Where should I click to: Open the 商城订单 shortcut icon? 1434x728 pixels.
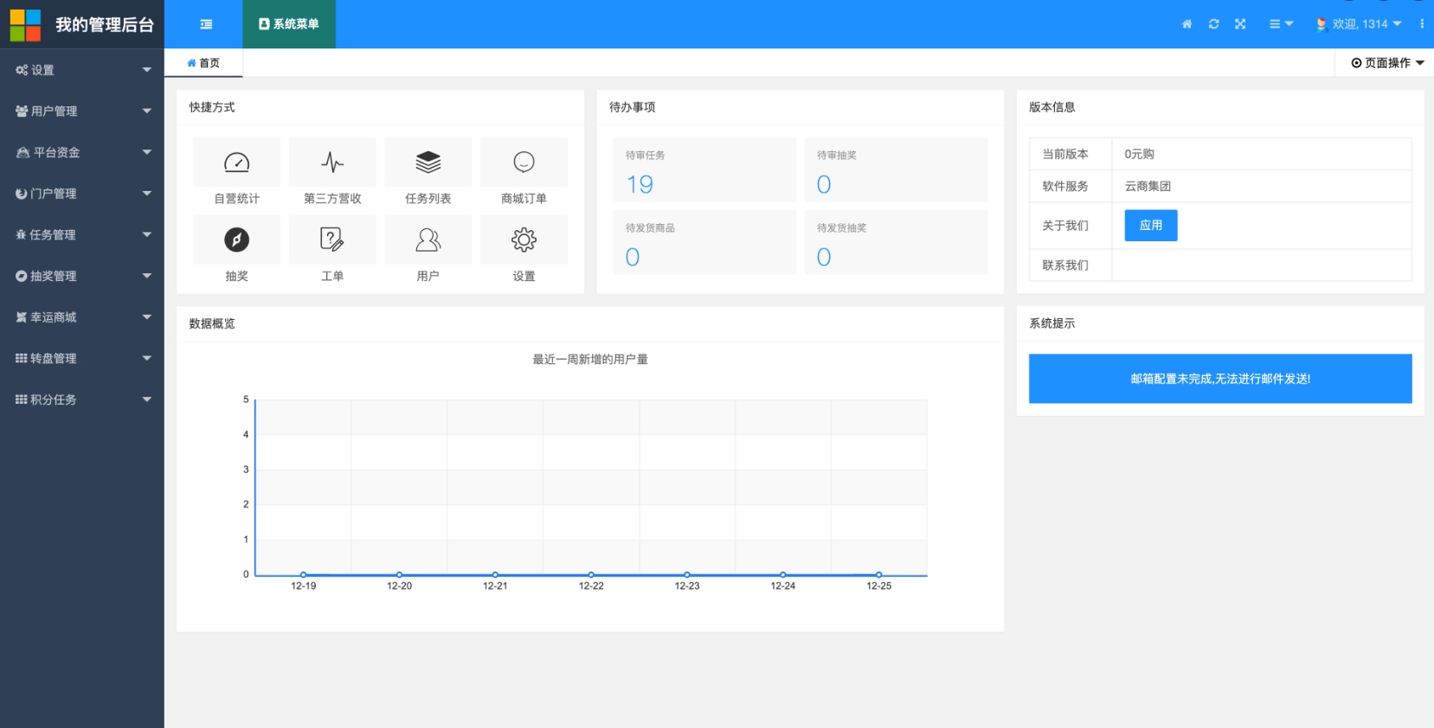524,163
